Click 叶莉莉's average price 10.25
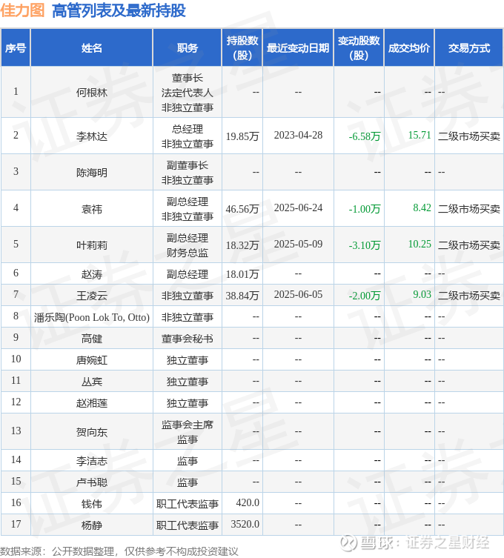The height and width of the screenshot is (558, 504). 420,244
